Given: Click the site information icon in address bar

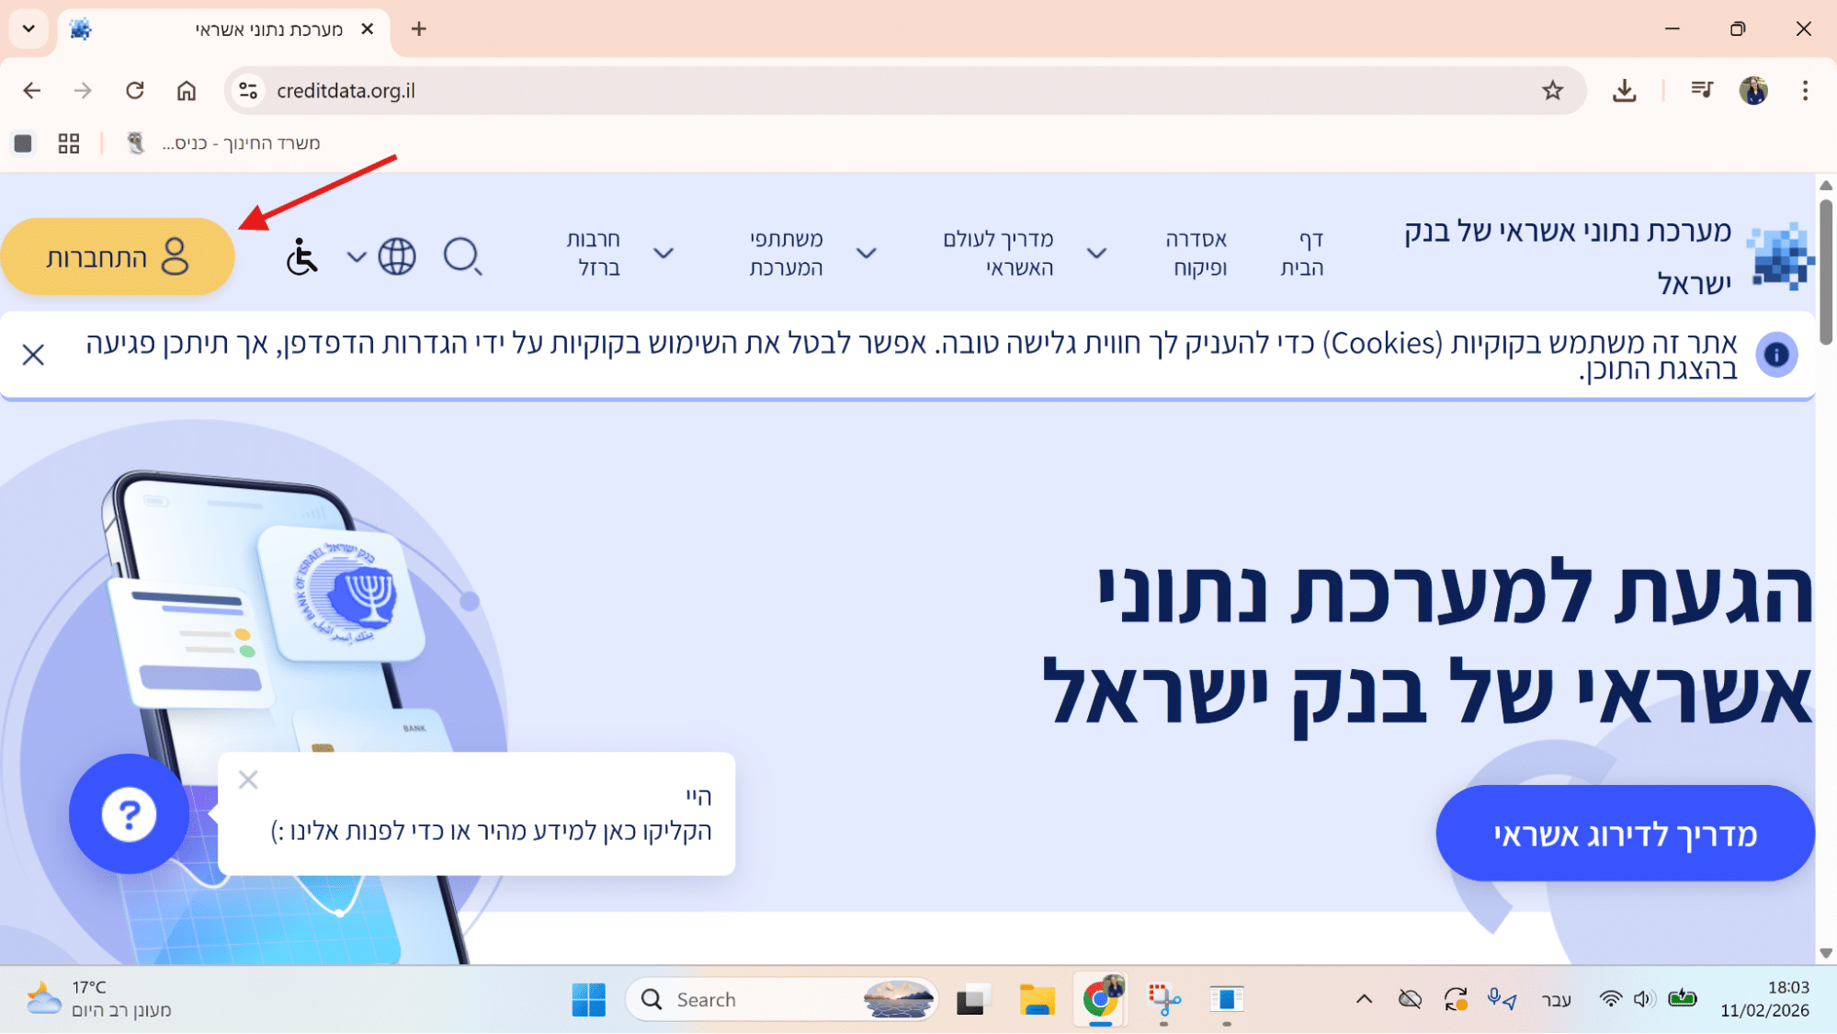Looking at the screenshot, I should (247, 90).
